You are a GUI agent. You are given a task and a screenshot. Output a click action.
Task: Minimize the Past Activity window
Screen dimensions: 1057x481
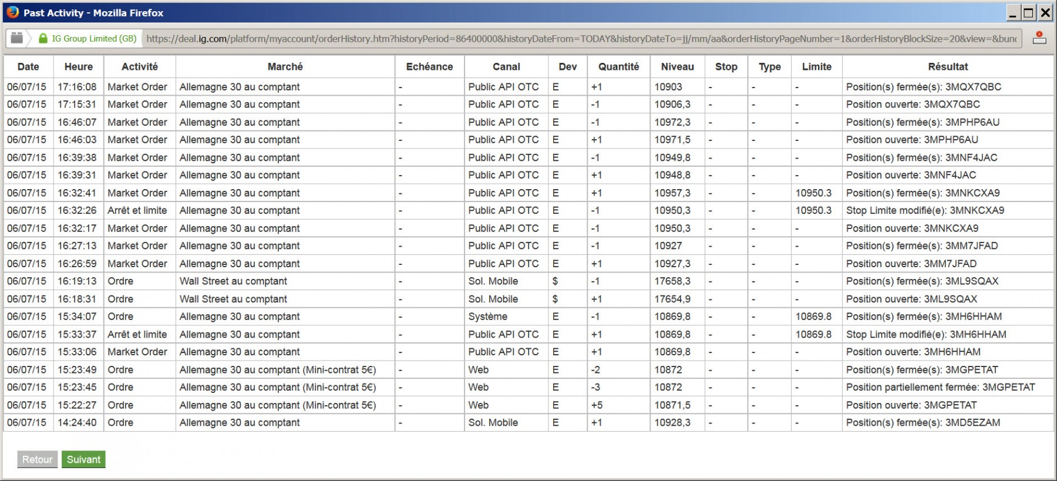tap(1013, 12)
